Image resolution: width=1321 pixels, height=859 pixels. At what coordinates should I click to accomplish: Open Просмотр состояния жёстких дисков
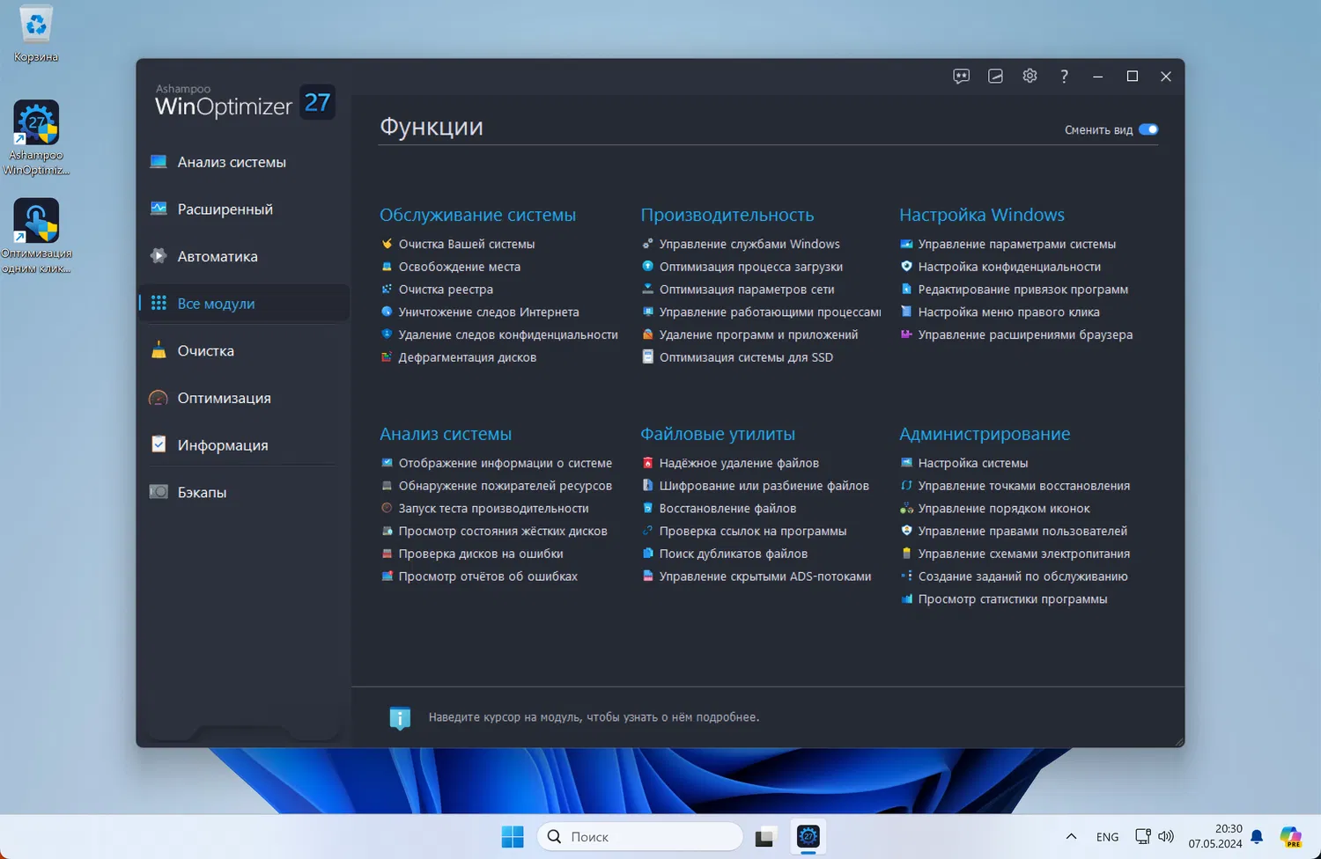click(x=503, y=531)
